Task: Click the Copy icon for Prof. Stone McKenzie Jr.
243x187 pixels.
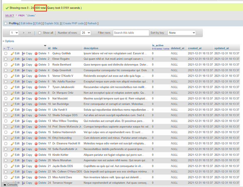Action: 23,127
